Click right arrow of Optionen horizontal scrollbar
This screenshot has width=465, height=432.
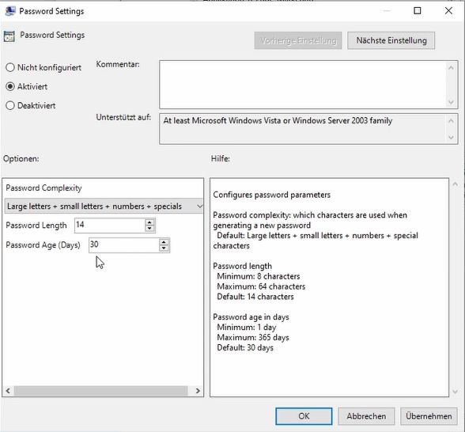click(x=198, y=391)
